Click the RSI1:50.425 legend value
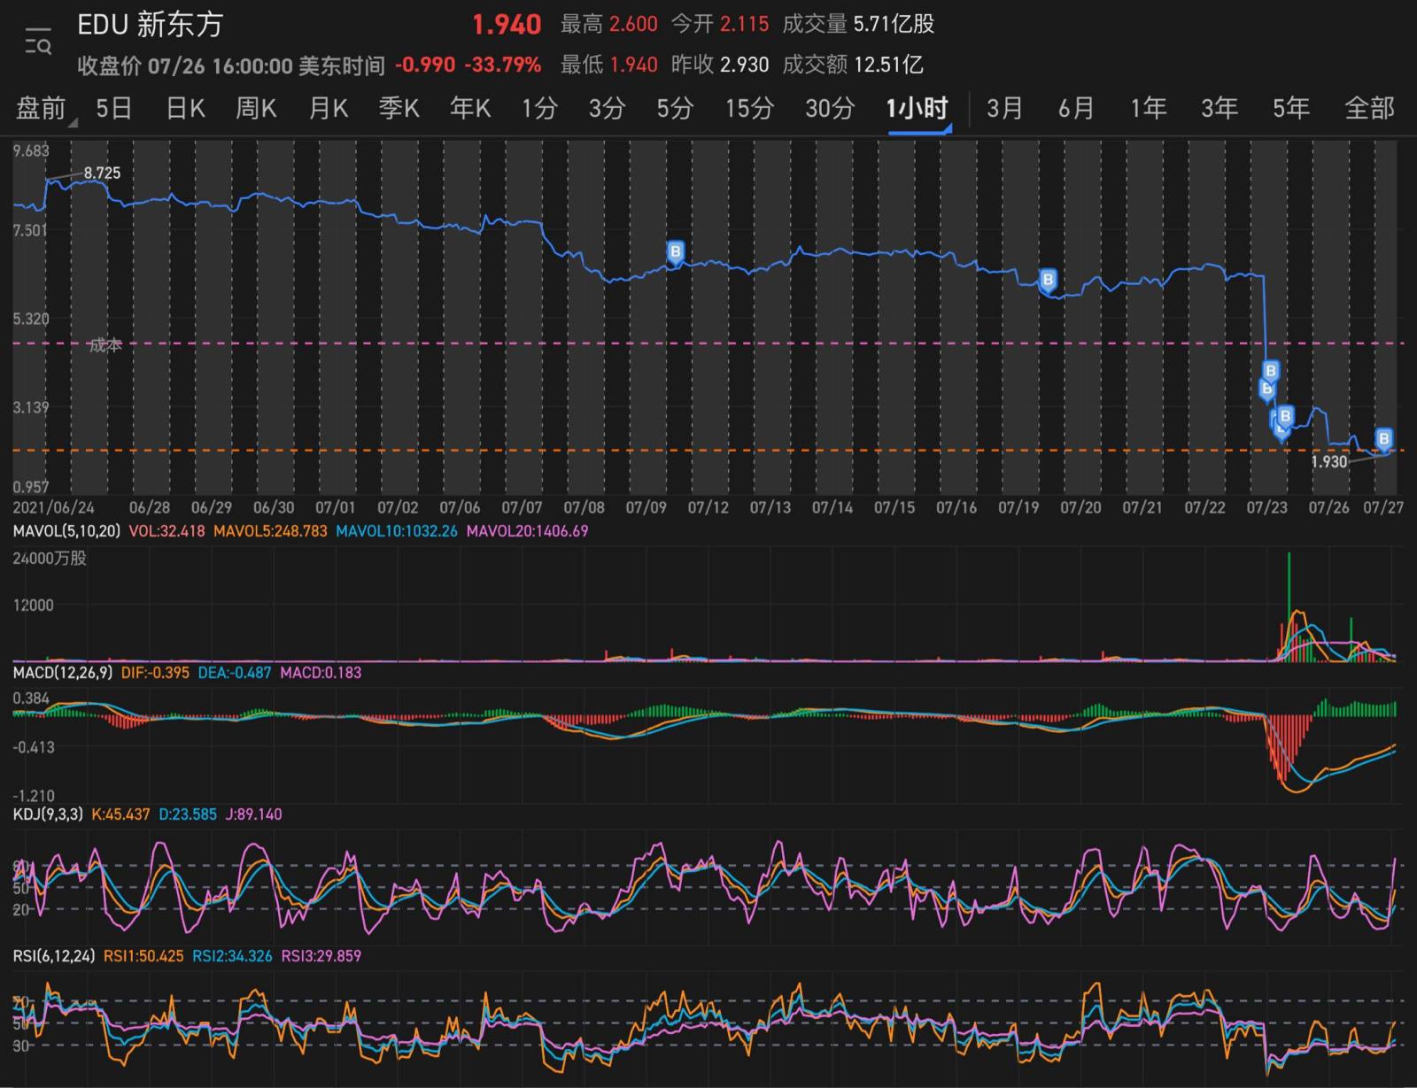 (143, 956)
